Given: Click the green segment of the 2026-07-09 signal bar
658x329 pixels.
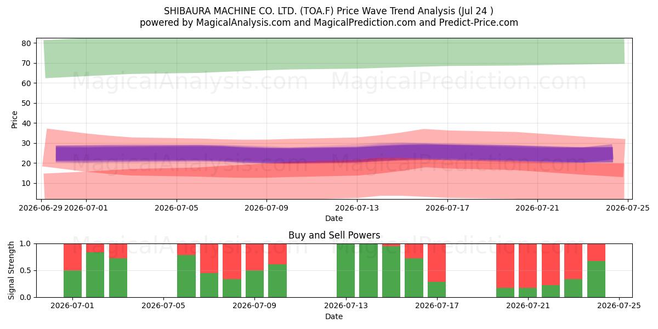Looking at the screenshot, I should point(255,284).
